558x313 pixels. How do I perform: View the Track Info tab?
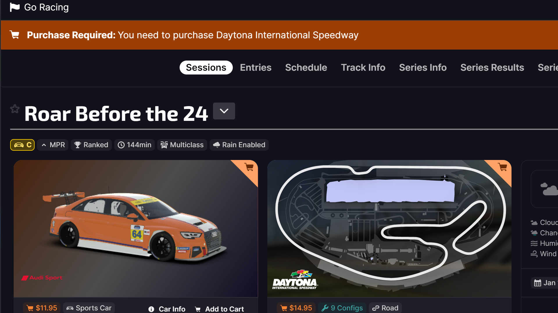[363, 68]
